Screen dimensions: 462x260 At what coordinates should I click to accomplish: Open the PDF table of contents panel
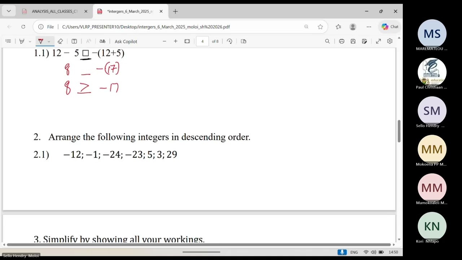point(8,41)
